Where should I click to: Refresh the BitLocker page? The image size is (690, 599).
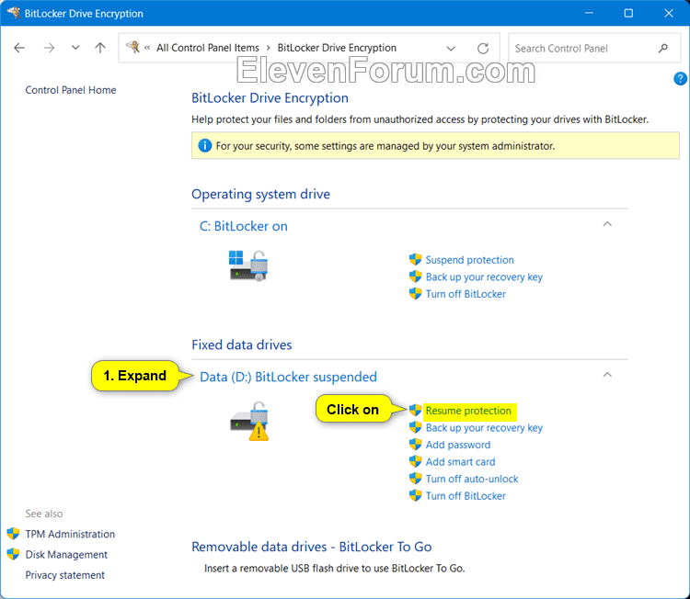[x=483, y=48]
